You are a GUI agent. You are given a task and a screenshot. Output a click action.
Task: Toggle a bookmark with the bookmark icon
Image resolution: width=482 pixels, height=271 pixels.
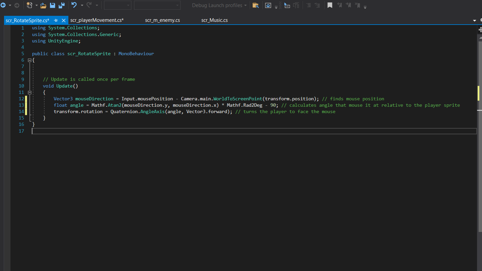[x=330, y=5]
